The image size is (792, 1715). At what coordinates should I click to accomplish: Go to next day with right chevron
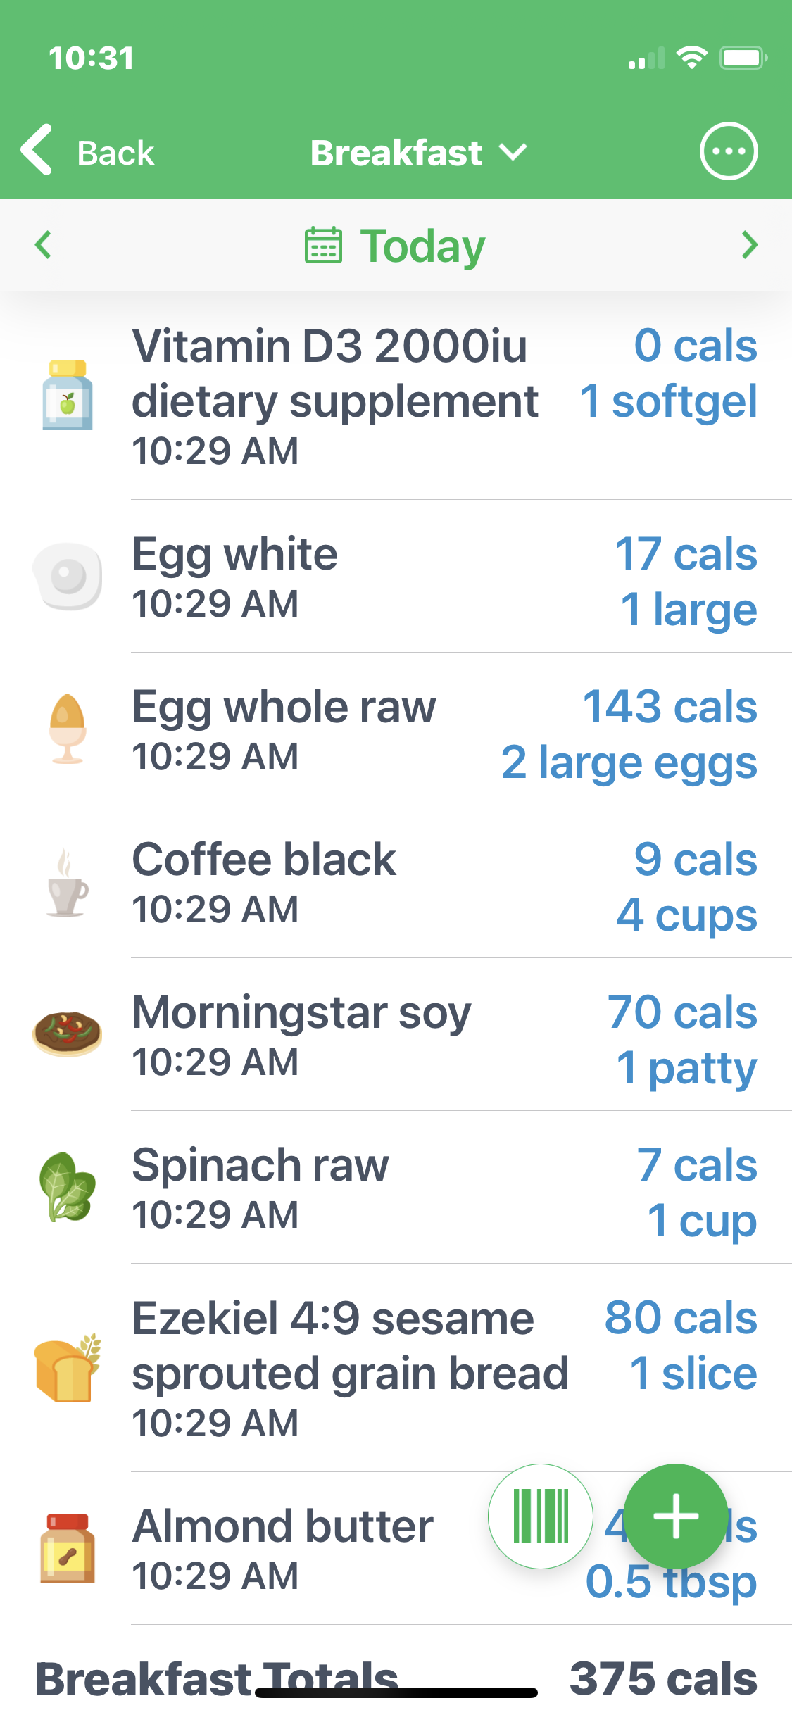point(749,245)
